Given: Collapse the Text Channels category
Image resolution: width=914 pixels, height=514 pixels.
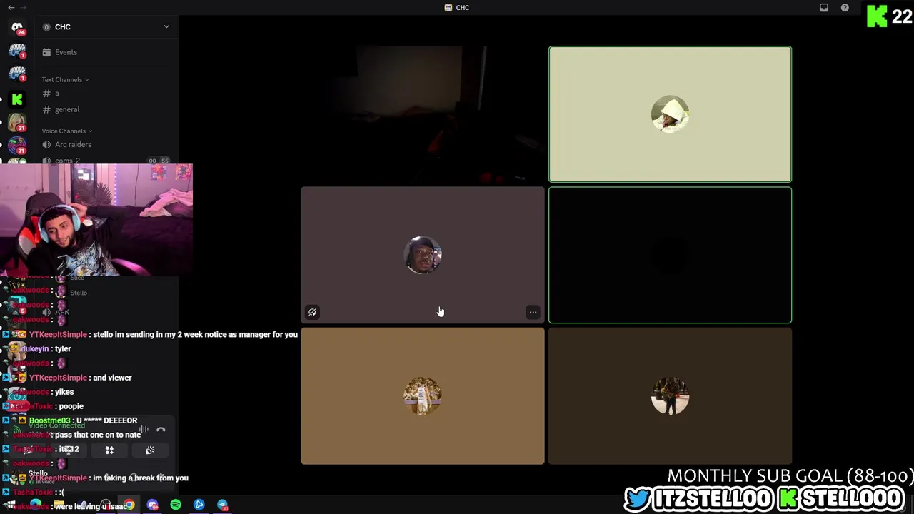Looking at the screenshot, I should (65, 79).
